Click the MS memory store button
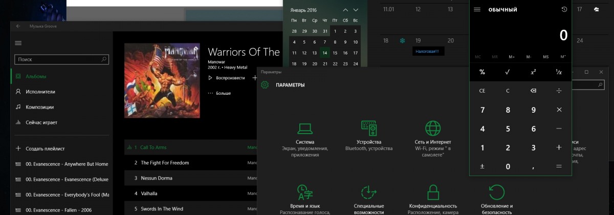The height and width of the screenshot is (215, 614). coord(546,57)
